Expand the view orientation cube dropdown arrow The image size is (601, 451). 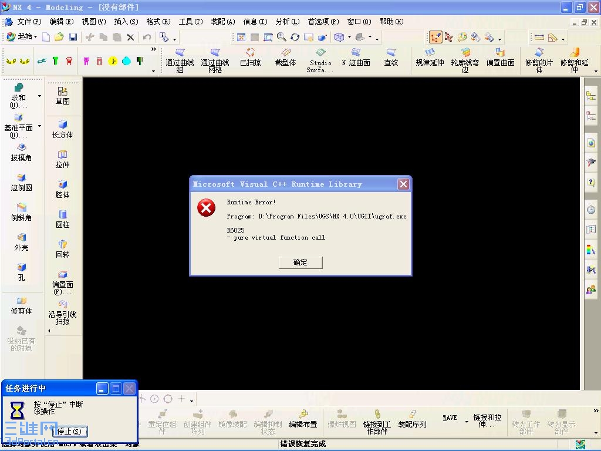coord(349,37)
